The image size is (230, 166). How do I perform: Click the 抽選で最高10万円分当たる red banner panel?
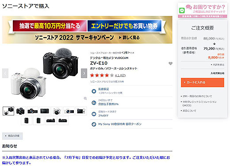tap(50, 26)
